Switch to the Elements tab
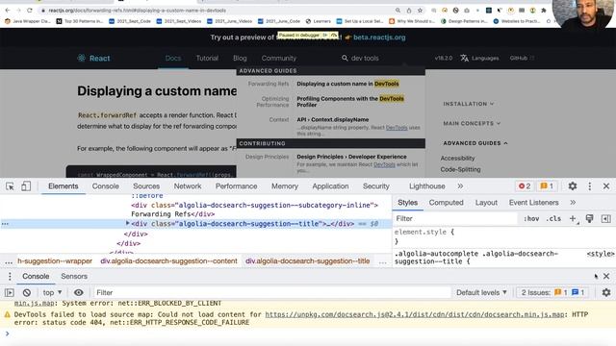 tap(64, 186)
